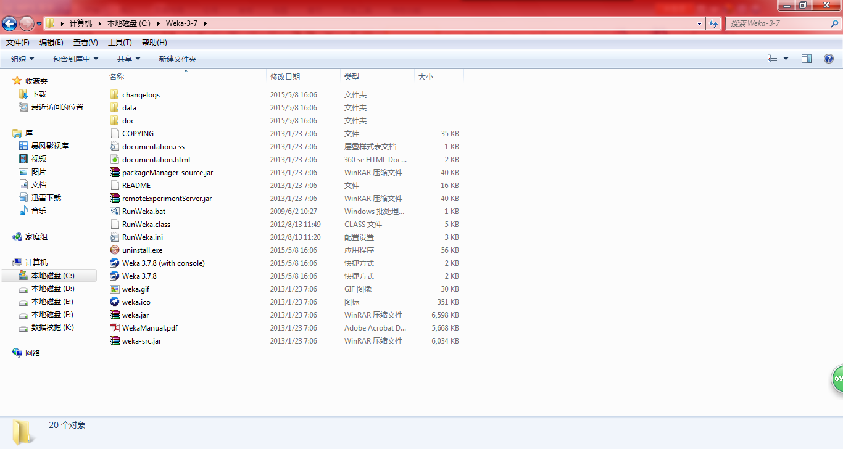Screen dimensions: 843x449
Task: Select 网络 in the sidebar
Action: [33, 353]
